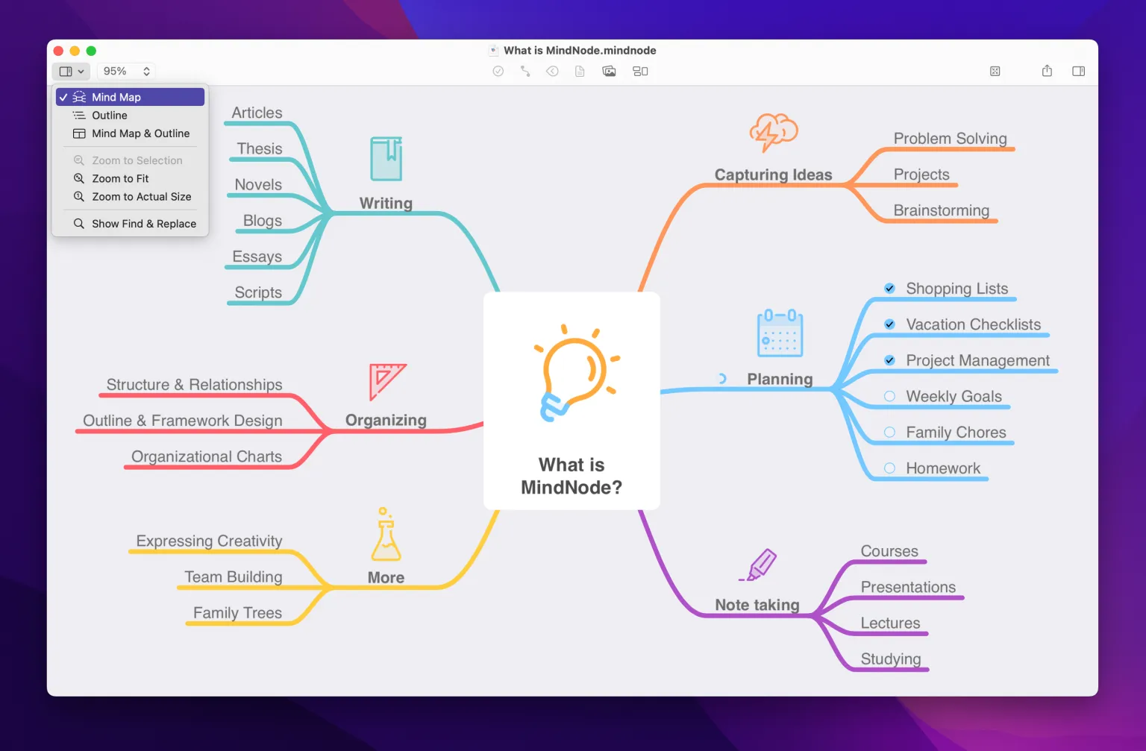This screenshot has height=751, width=1146.
Task: Switch to Outline view in the menu
Action: [109, 115]
